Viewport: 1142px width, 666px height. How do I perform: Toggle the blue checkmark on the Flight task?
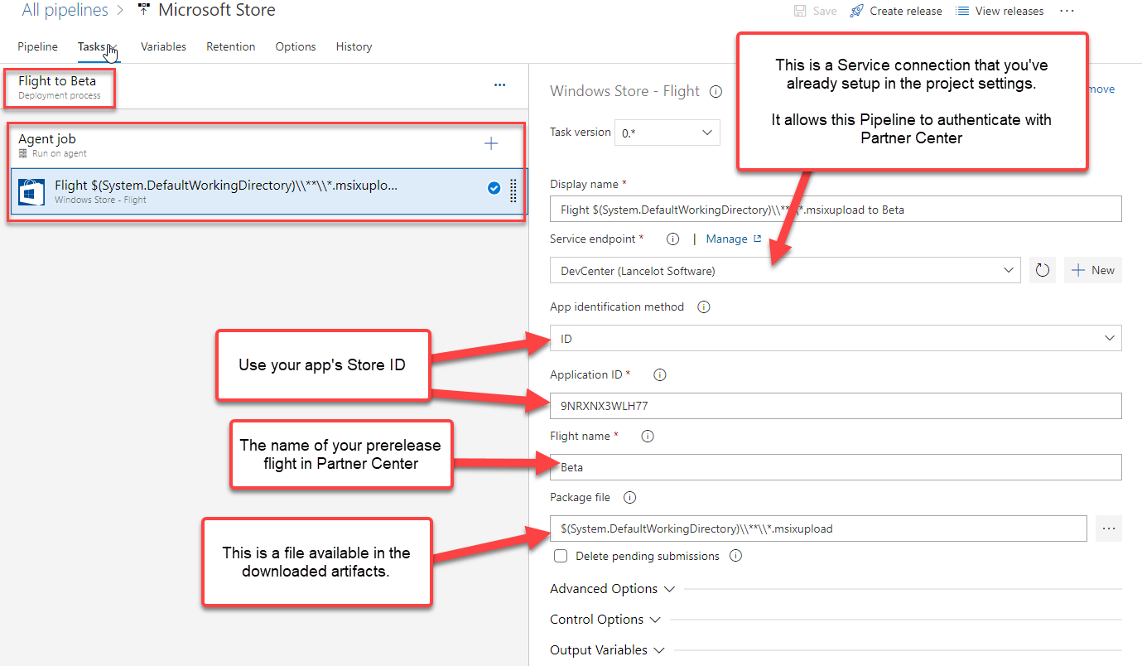[x=494, y=189]
